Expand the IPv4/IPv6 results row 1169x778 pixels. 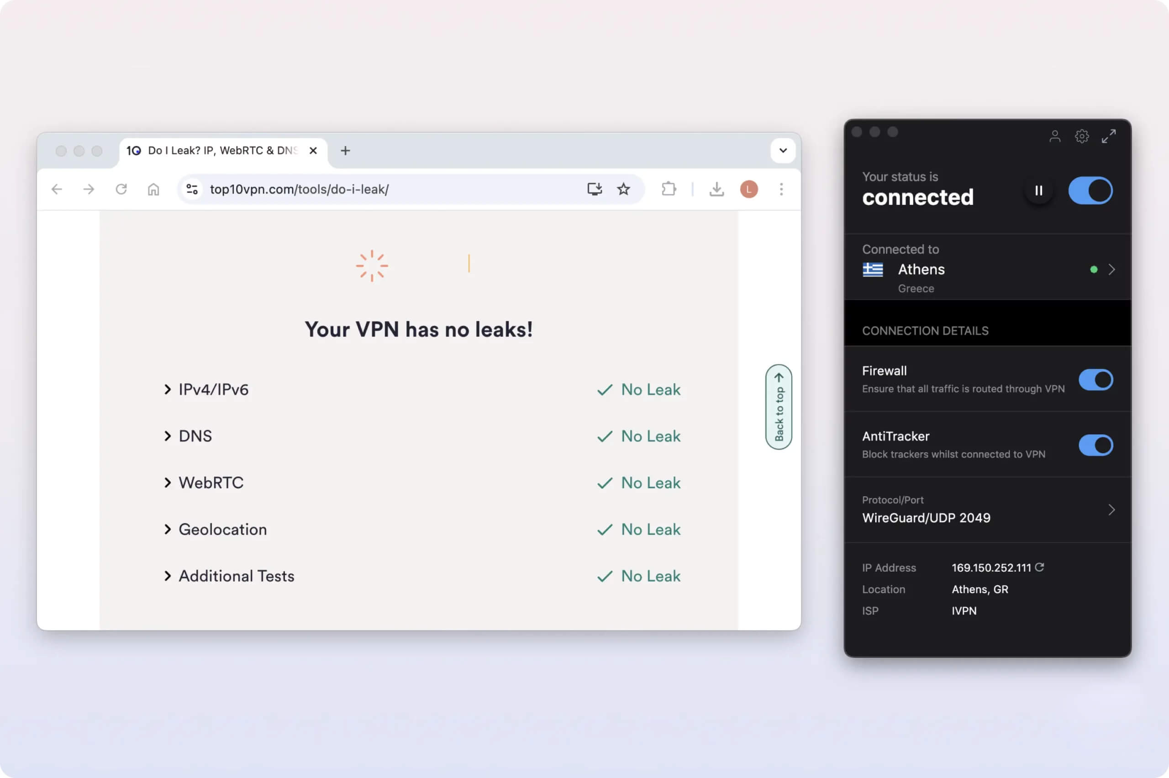click(x=213, y=389)
